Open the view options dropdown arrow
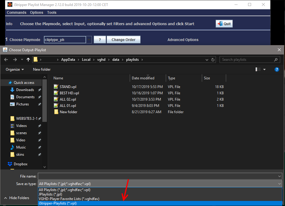 (x=265, y=69)
